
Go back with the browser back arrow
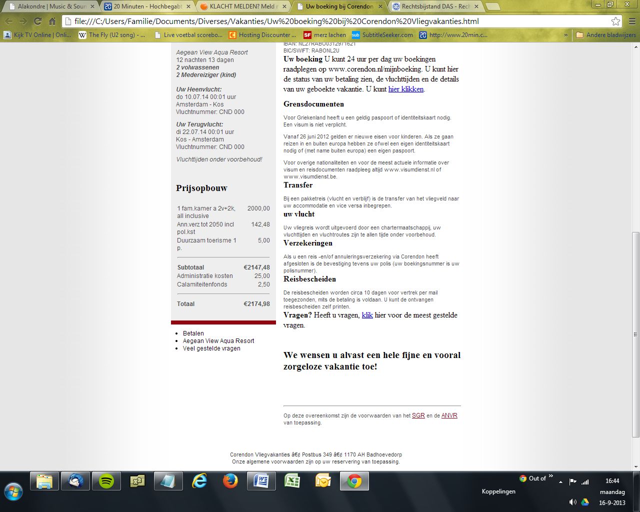point(8,21)
